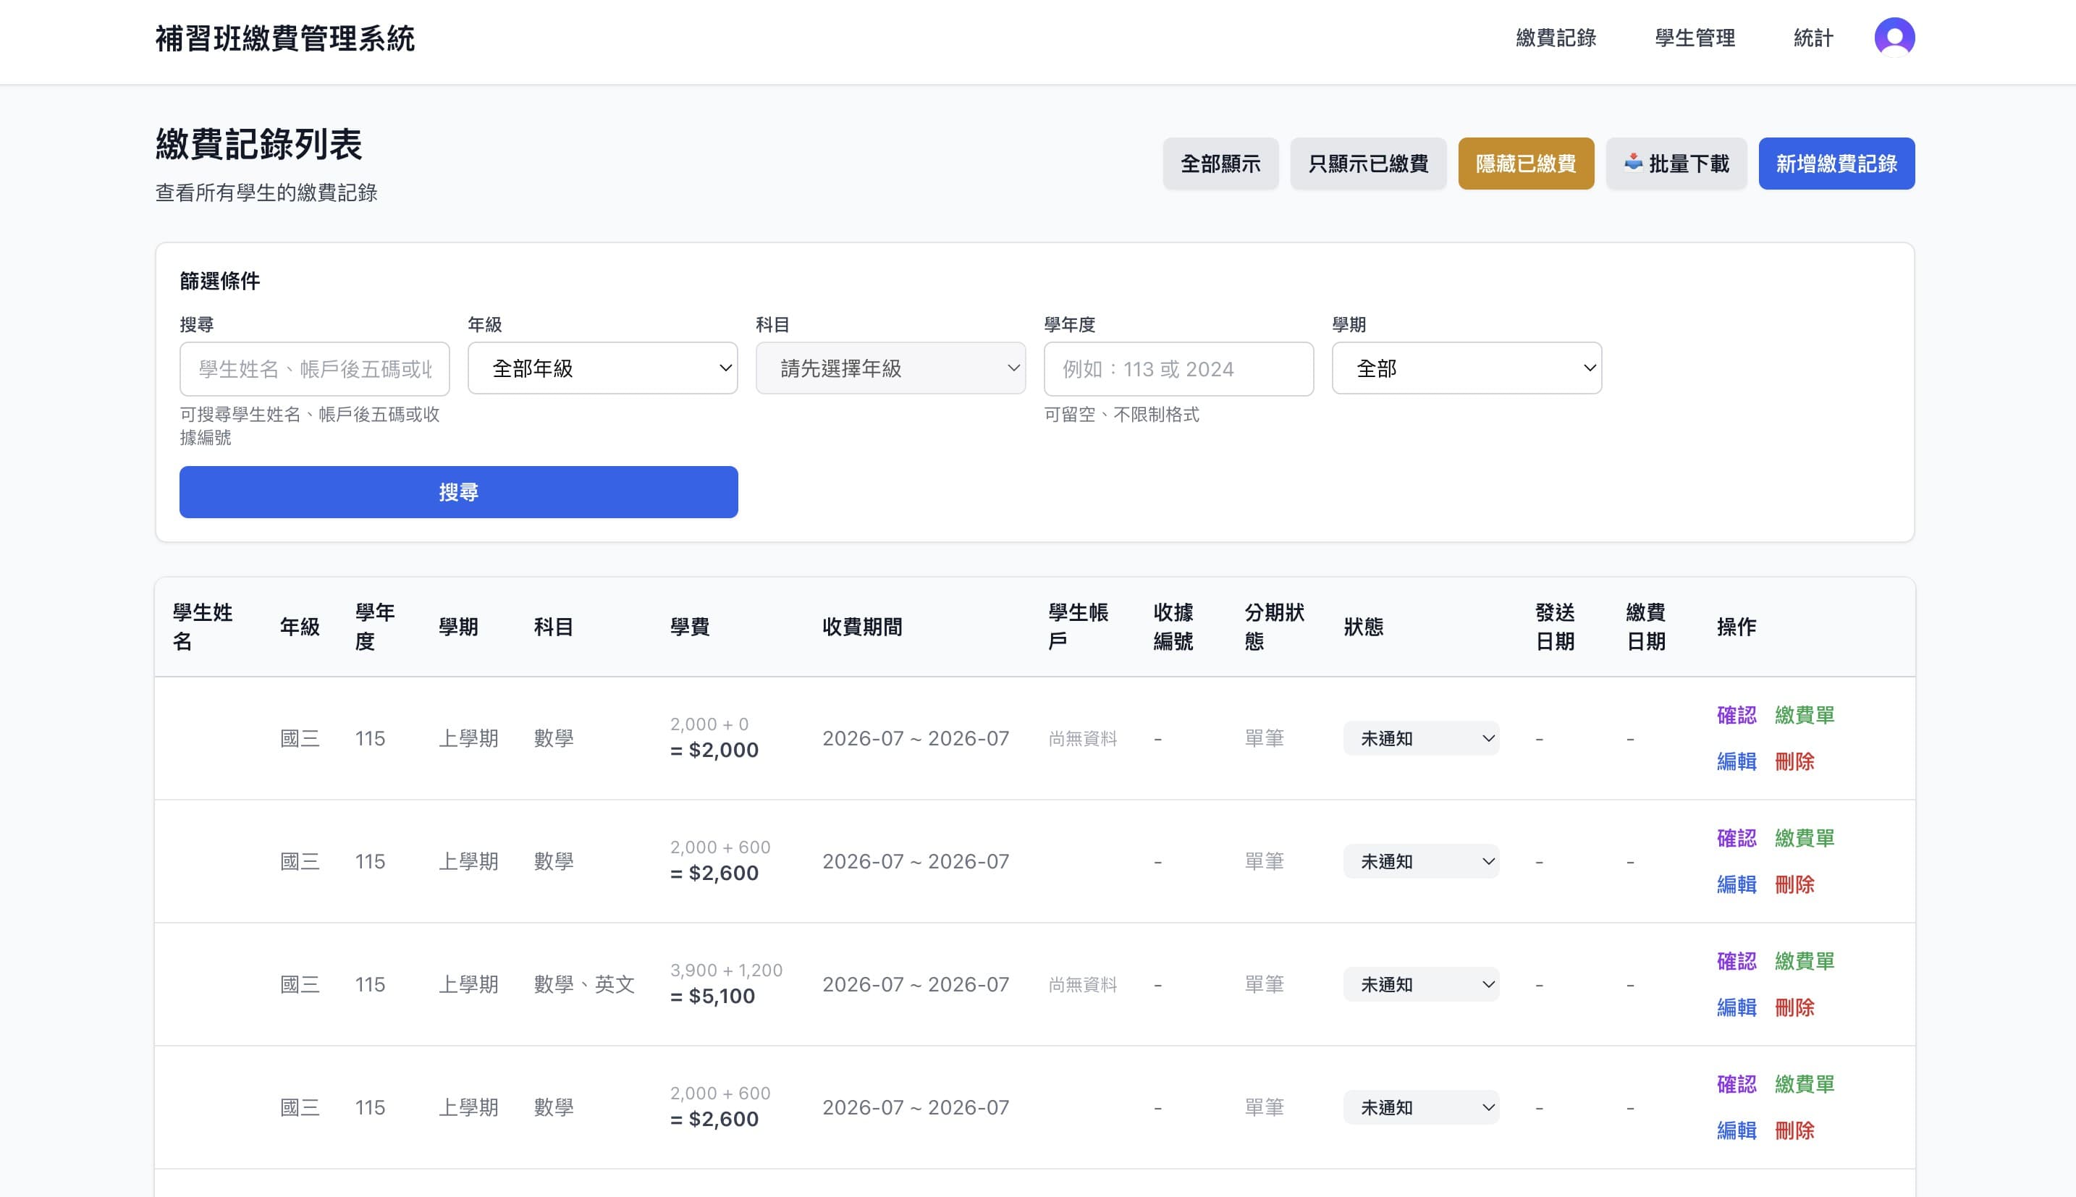Click 編輯 in the $2,000 row
The width and height of the screenshot is (2076, 1197).
click(x=1737, y=761)
